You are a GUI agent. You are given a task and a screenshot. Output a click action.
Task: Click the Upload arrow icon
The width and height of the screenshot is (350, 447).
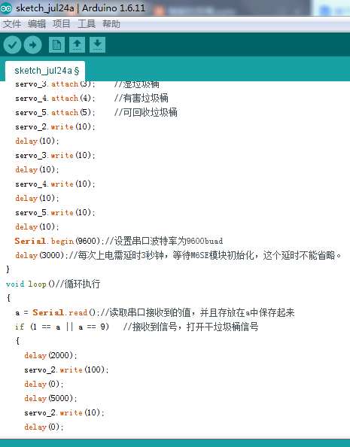coord(33,44)
